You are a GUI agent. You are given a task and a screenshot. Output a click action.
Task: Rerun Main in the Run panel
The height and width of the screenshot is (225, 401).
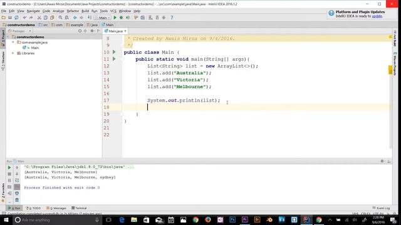coord(9,167)
